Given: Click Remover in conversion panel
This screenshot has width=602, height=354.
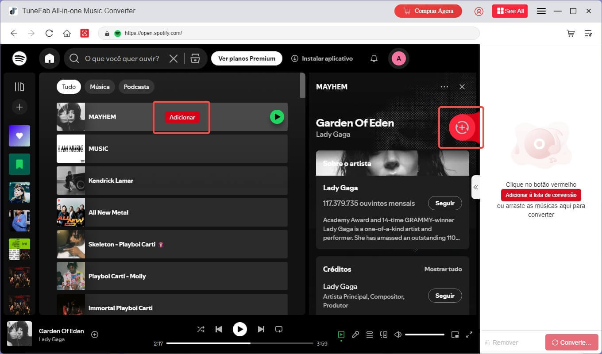Looking at the screenshot, I should pyautogui.click(x=501, y=342).
